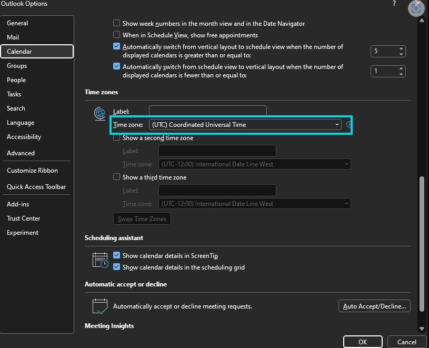Image resolution: width=429 pixels, height=348 pixels.
Task: Toggle auto switch from vertical layout to schedule view
Action: pyautogui.click(x=116, y=46)
